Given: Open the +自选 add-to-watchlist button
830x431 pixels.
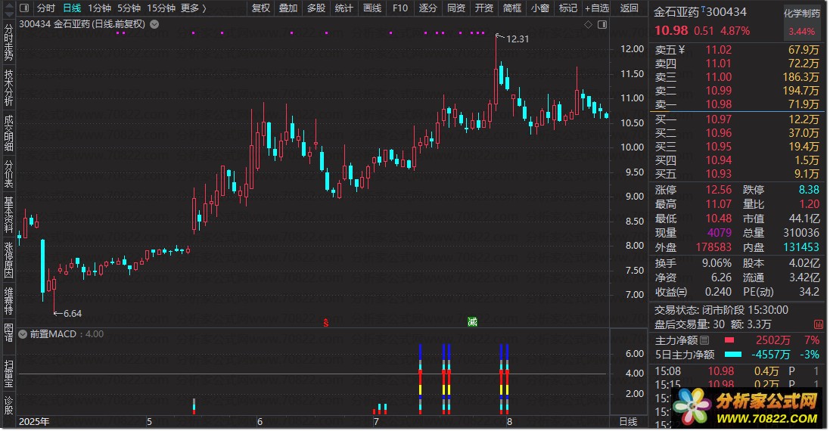Looking at the screenshot, I should pyautogui.click(x=597, y=8).
